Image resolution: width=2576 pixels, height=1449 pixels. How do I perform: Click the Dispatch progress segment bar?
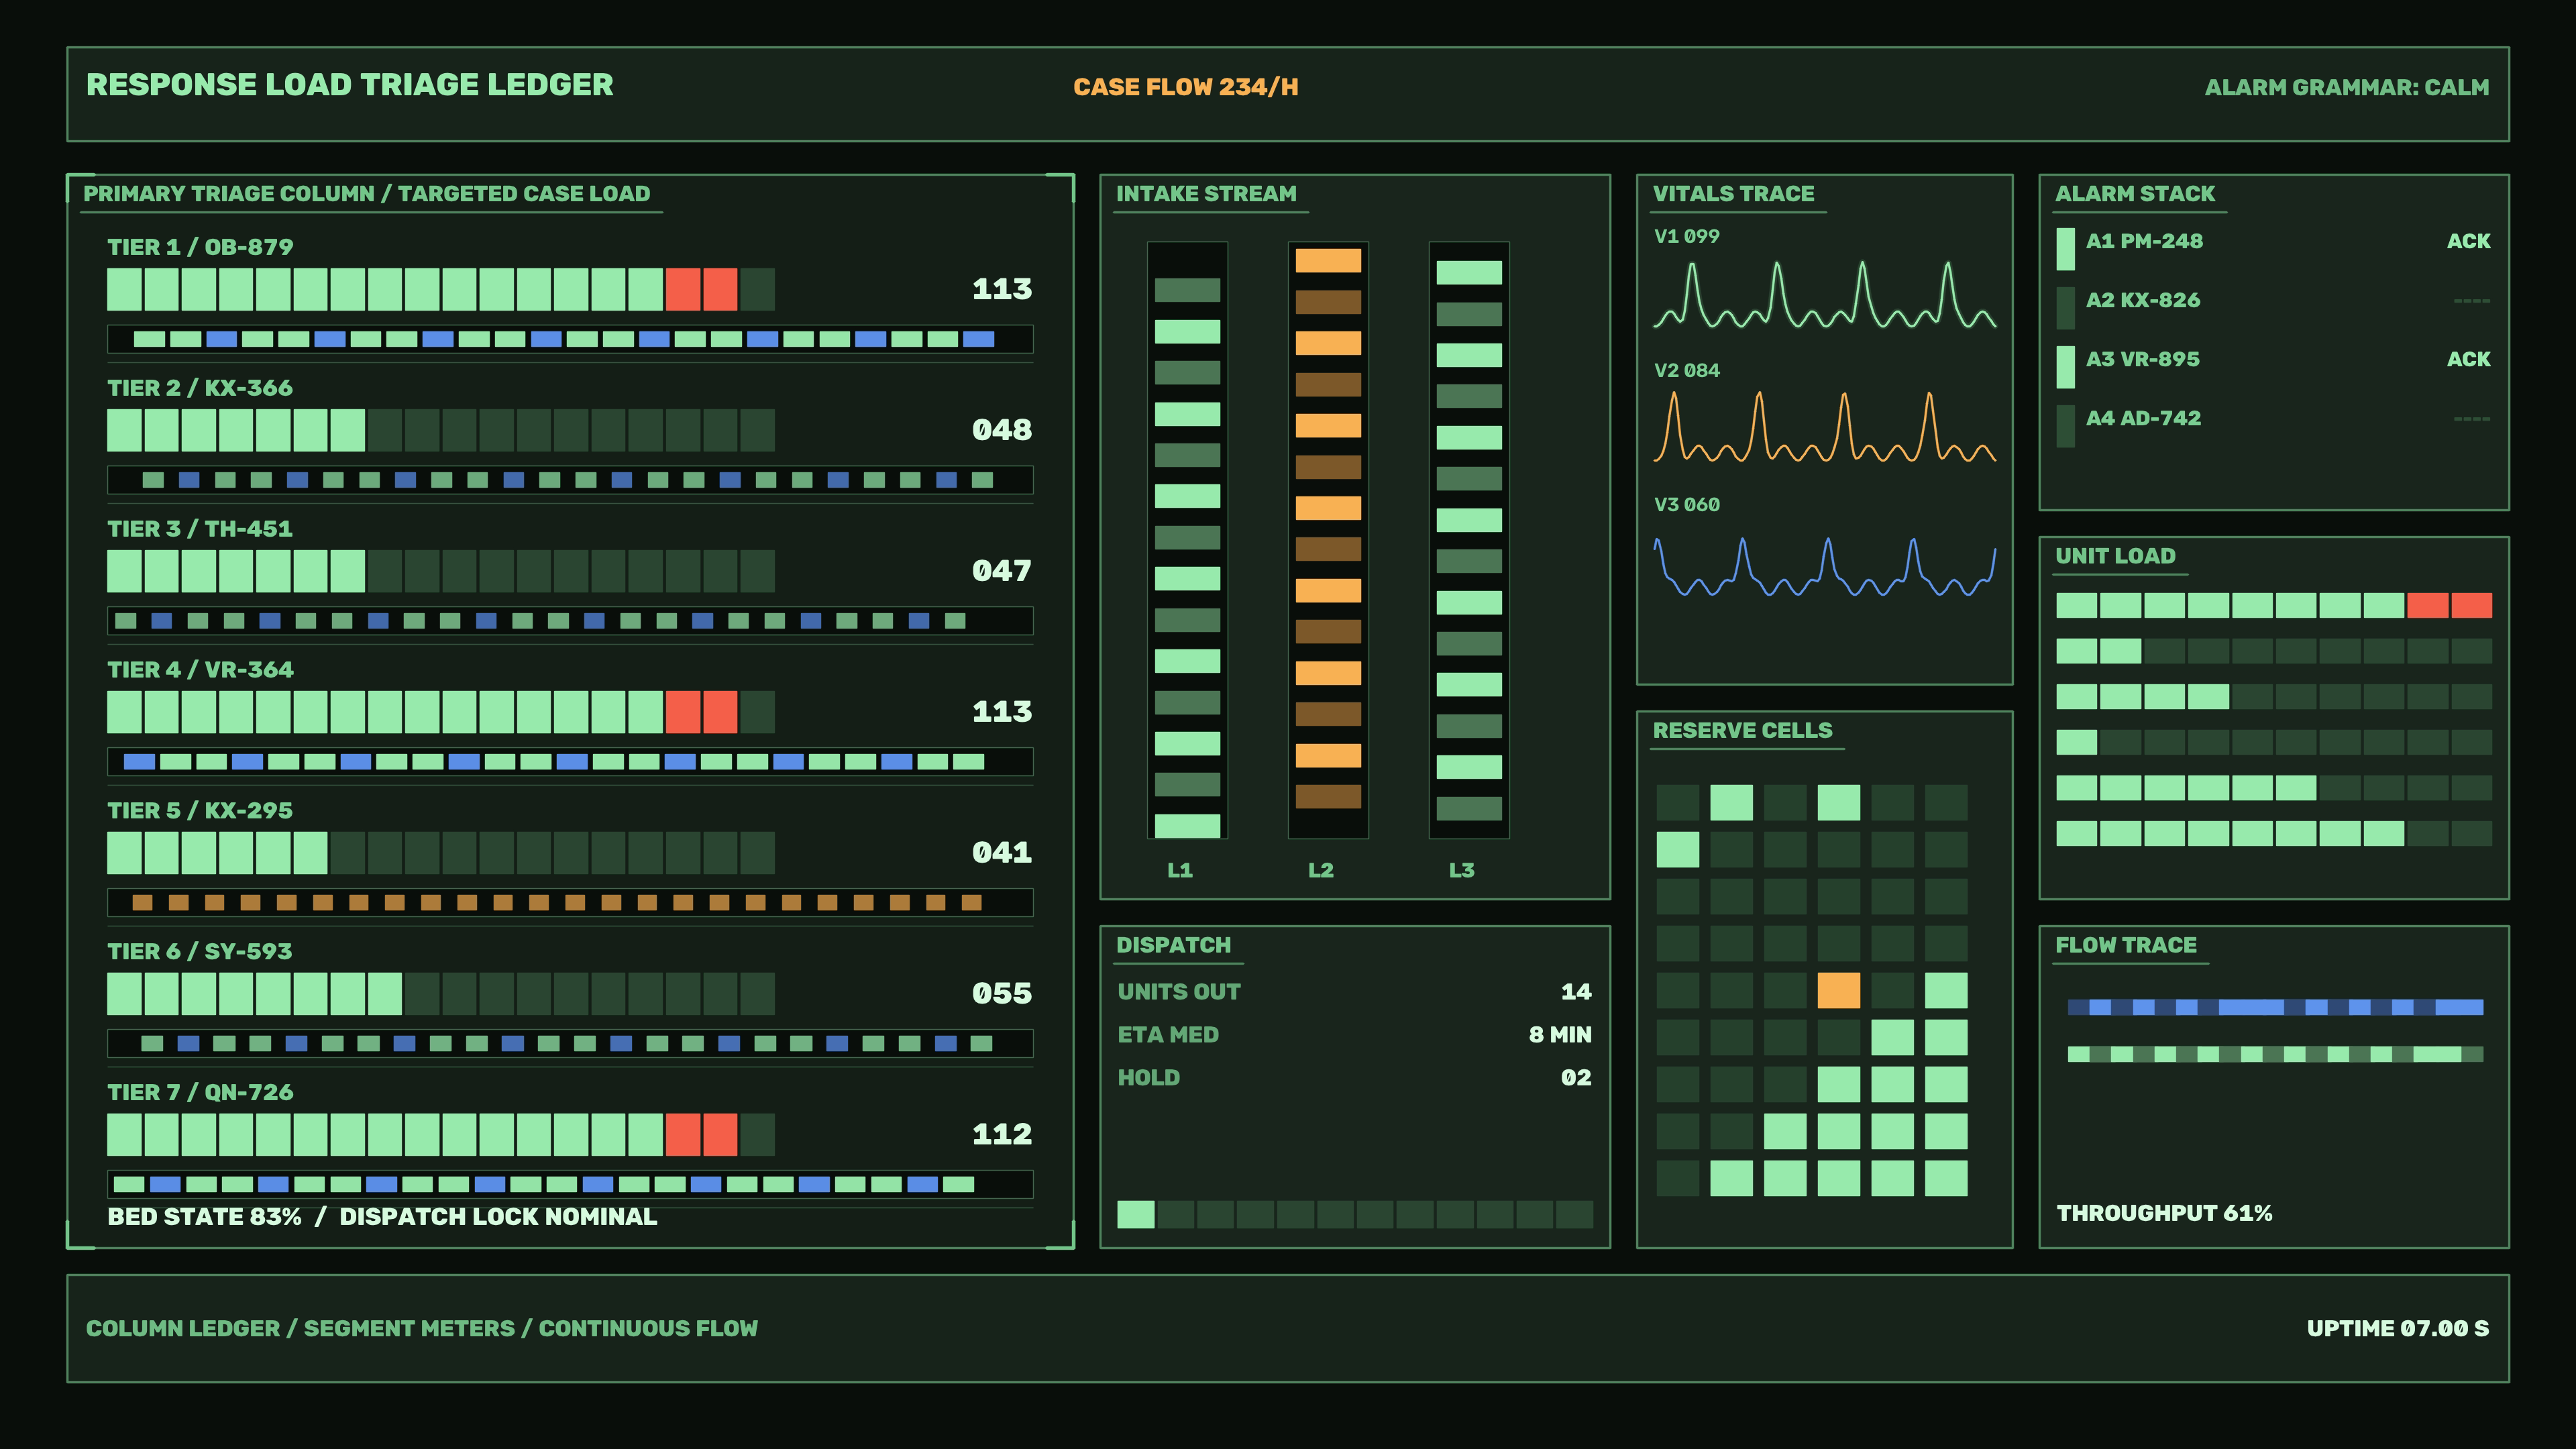(x=1355, y=1214)
